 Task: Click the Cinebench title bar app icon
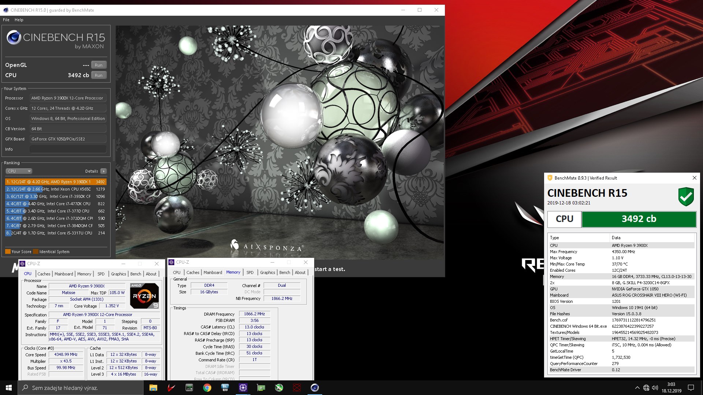pos(5,10)
